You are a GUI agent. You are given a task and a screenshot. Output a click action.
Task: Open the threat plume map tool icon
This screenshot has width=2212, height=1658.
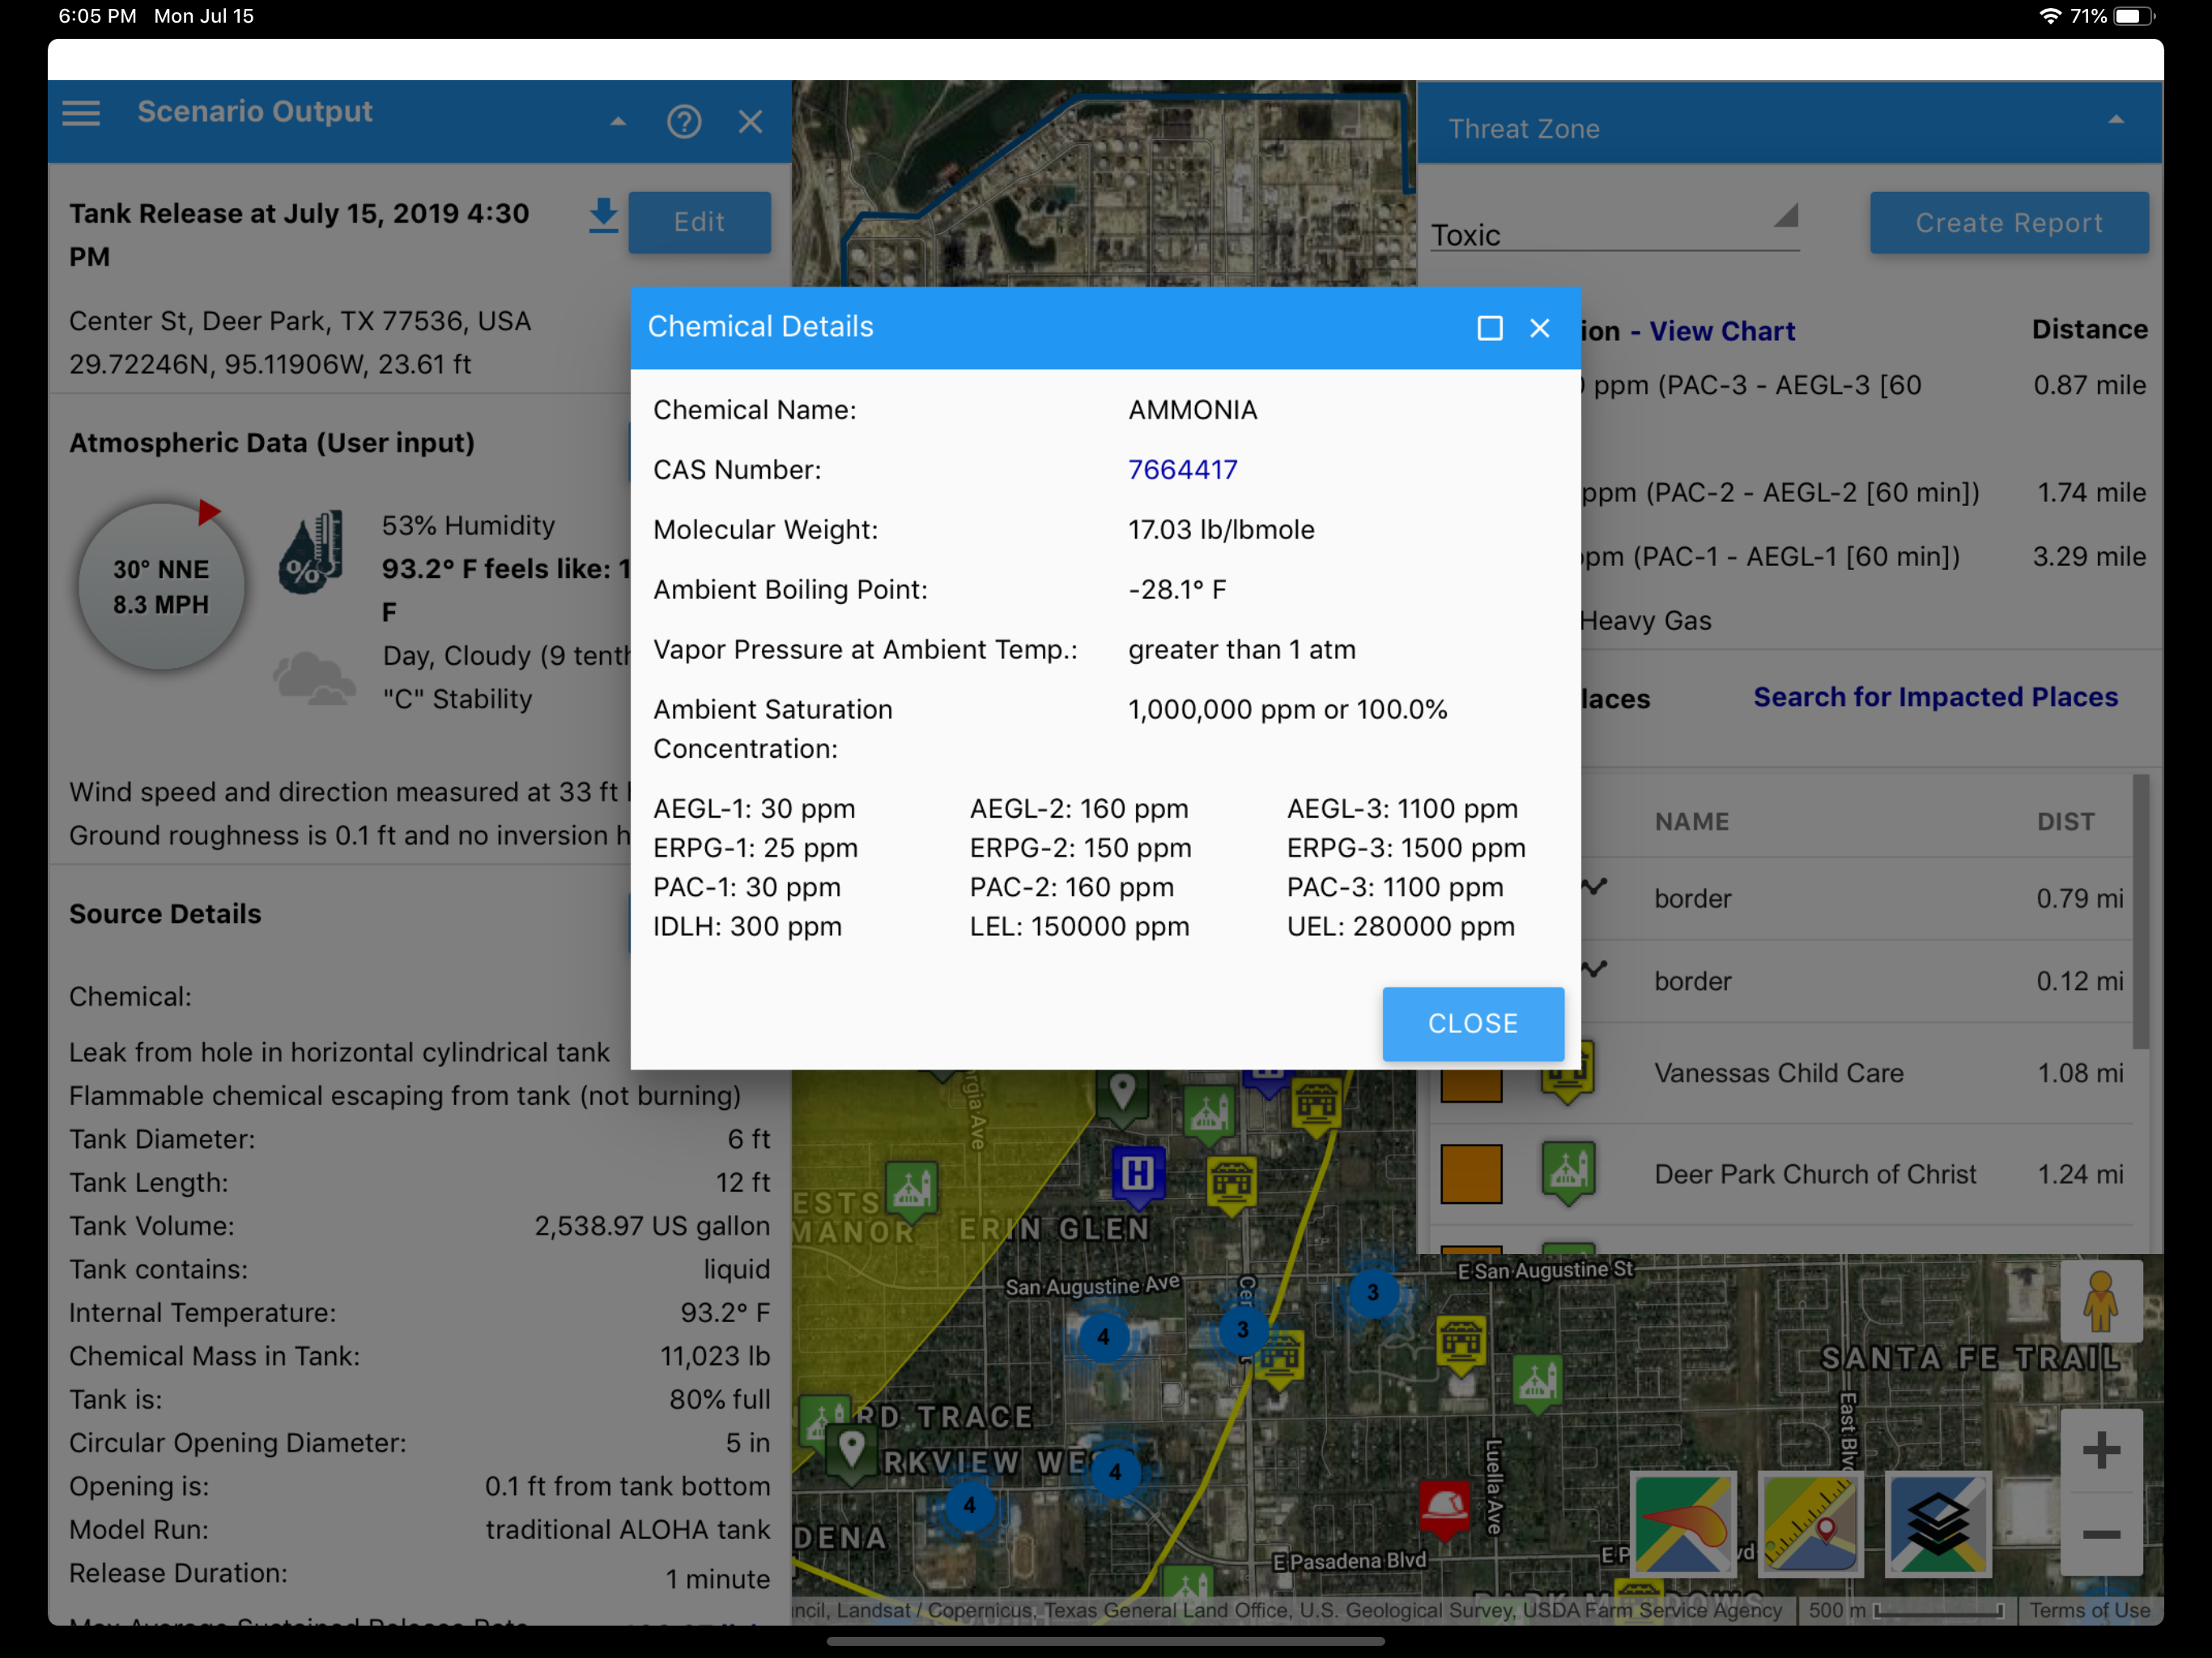point(1684,1523)
